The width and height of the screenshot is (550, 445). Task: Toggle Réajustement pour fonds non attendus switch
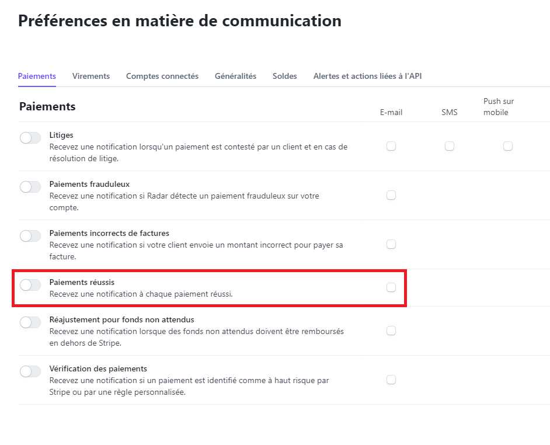click(x=30, y=322)
